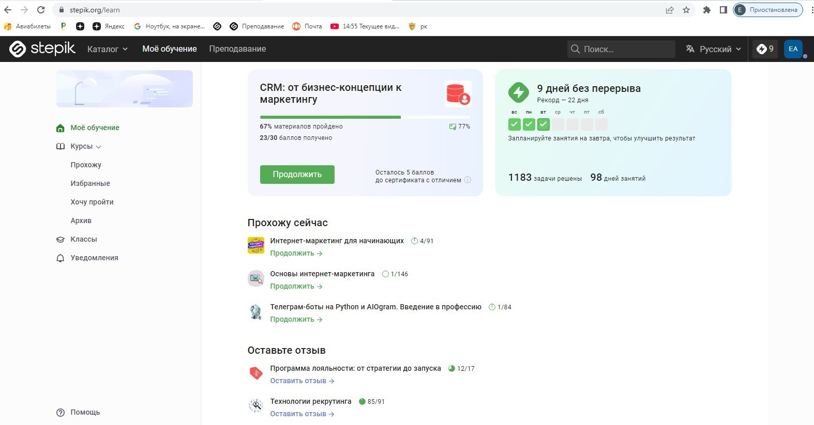Image resolution: width=814 pixels, height=425 pixels.
Task: Click the Stepik logo in header
Action: pos(42,49)
